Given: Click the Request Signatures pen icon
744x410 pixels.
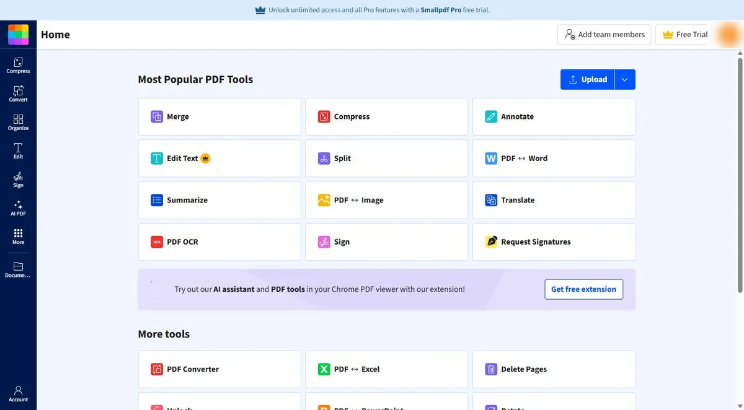Looking at the screenshot, I should 491,242.
